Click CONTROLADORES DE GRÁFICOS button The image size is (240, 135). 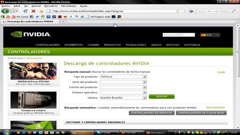point(151,113)
